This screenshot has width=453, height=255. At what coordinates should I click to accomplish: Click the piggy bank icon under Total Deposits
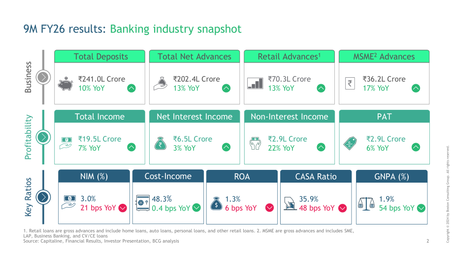(x=65, y=84)
